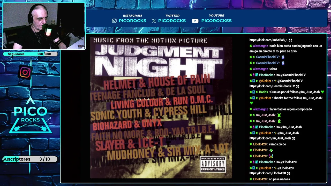
Task: Click the Suscriptores 3 / 10 progress bar
Action: click(30, 159)
